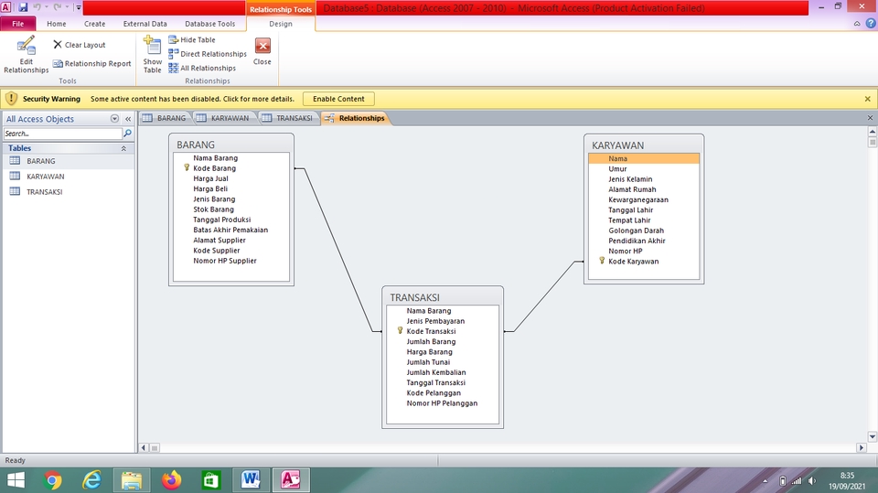
Task: Click the vertical scrollbar up arrow
Action: (x=872, y=132)
